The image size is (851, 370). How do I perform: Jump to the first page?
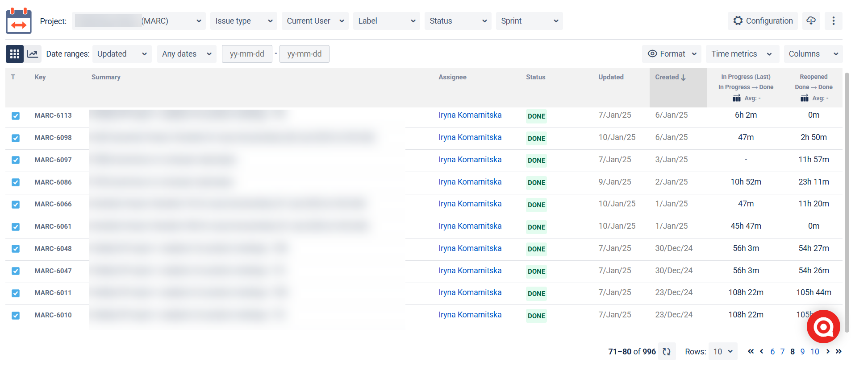point(751,351)
